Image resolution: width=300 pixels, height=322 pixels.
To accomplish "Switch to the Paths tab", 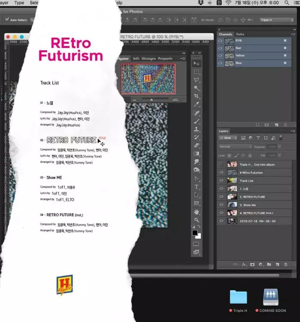I will coord(240,34).
